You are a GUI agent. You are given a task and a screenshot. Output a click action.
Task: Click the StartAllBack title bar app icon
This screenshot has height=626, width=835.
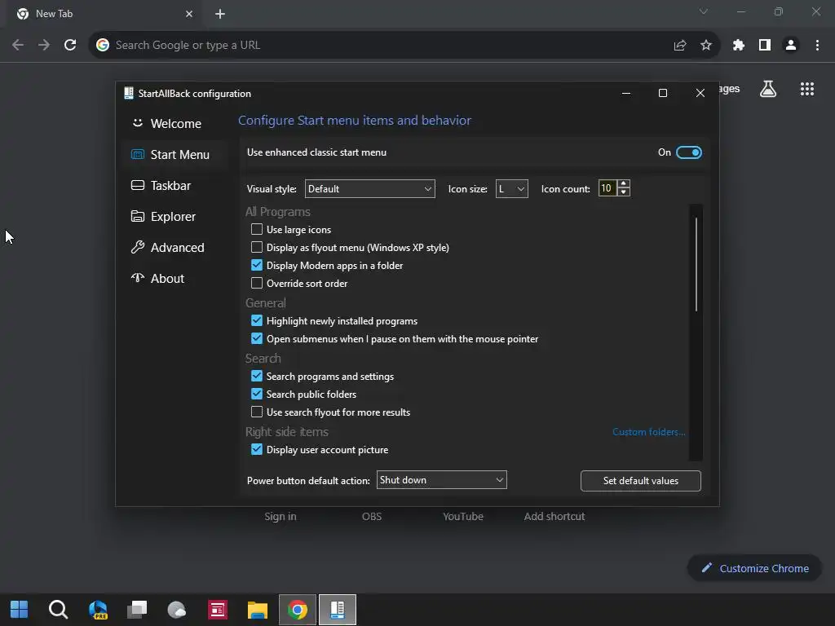[128, 93]
